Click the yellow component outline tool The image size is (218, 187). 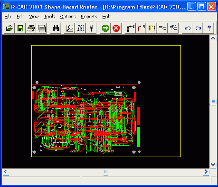pos(152,28)
